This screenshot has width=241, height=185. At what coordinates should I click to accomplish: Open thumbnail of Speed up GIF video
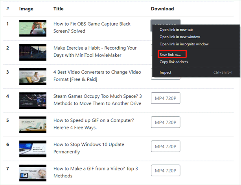pos(33,125)
